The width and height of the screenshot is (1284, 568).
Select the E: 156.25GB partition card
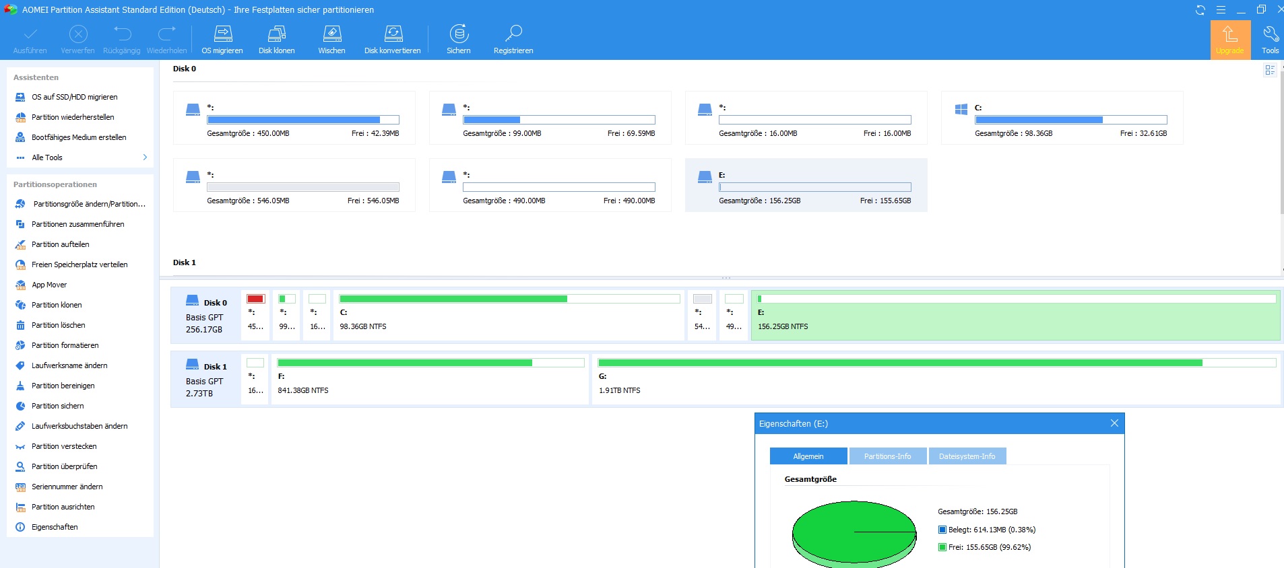pyautogui.click(x=806, y=185)
